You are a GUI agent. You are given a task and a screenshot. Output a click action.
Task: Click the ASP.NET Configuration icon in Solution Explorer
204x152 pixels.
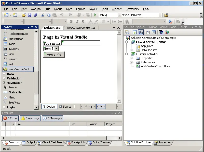[167, 32]
